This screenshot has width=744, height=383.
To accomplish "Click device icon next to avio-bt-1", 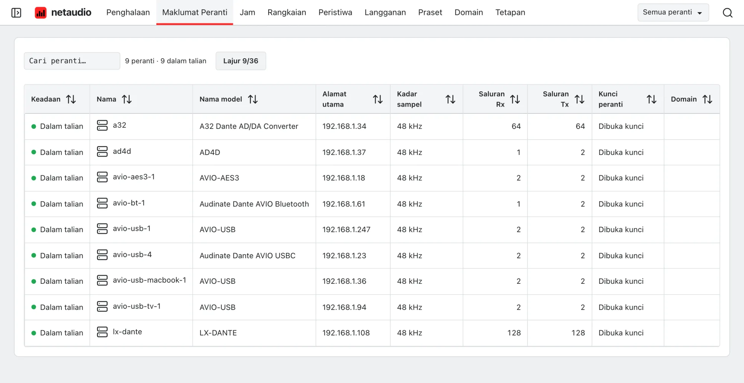I will pyautogui.click(x=102, y=203).
